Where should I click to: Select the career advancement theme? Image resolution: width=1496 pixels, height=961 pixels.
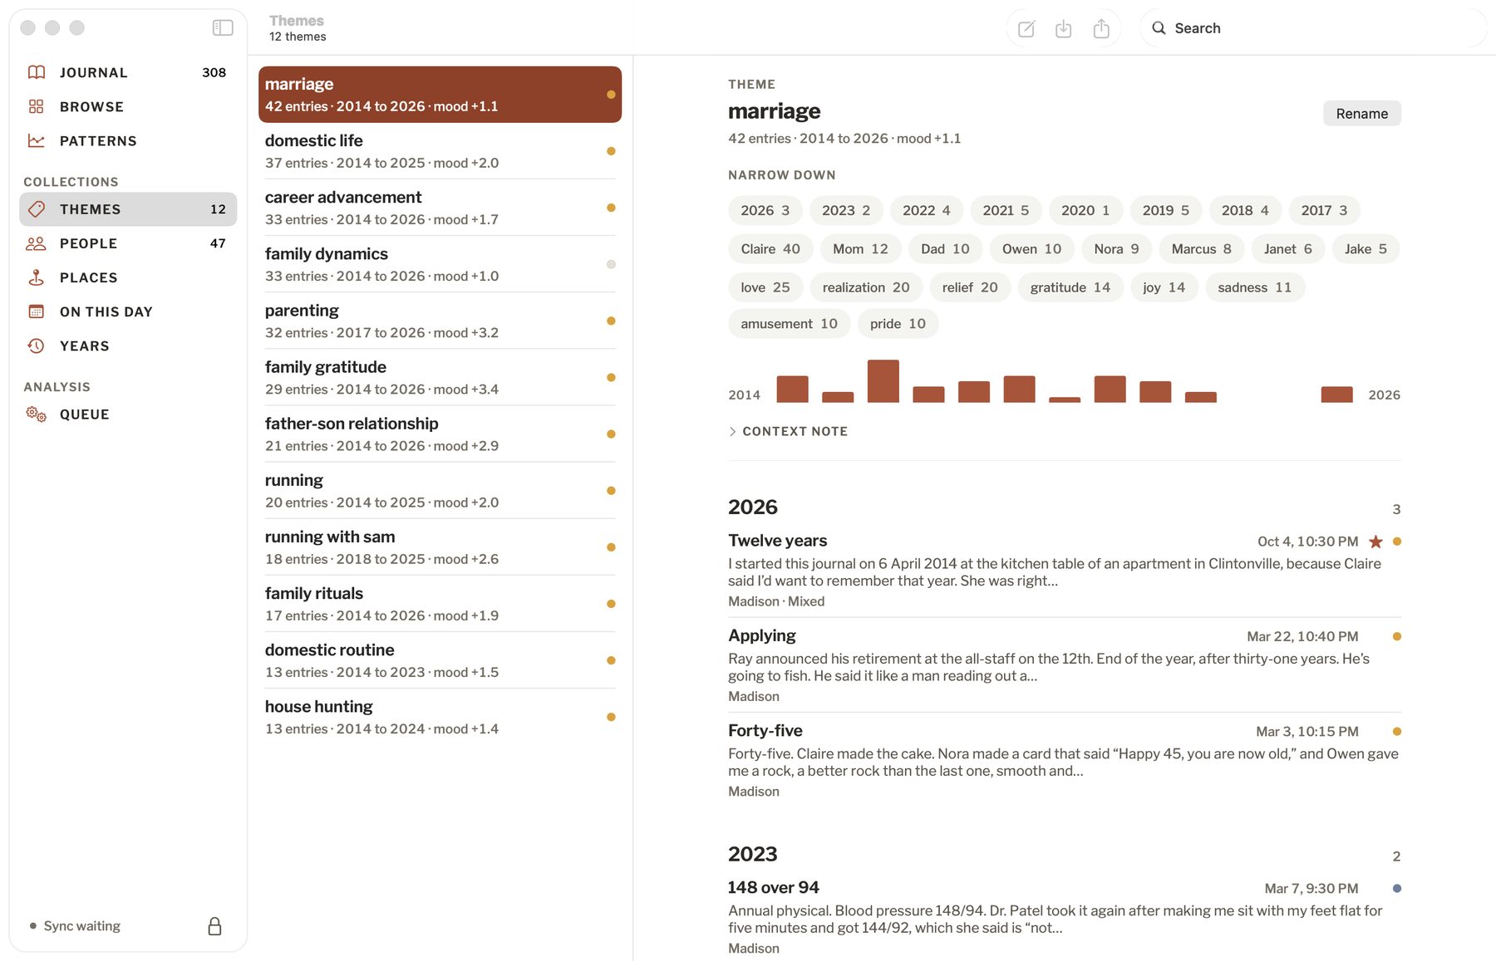pos(440,208)
